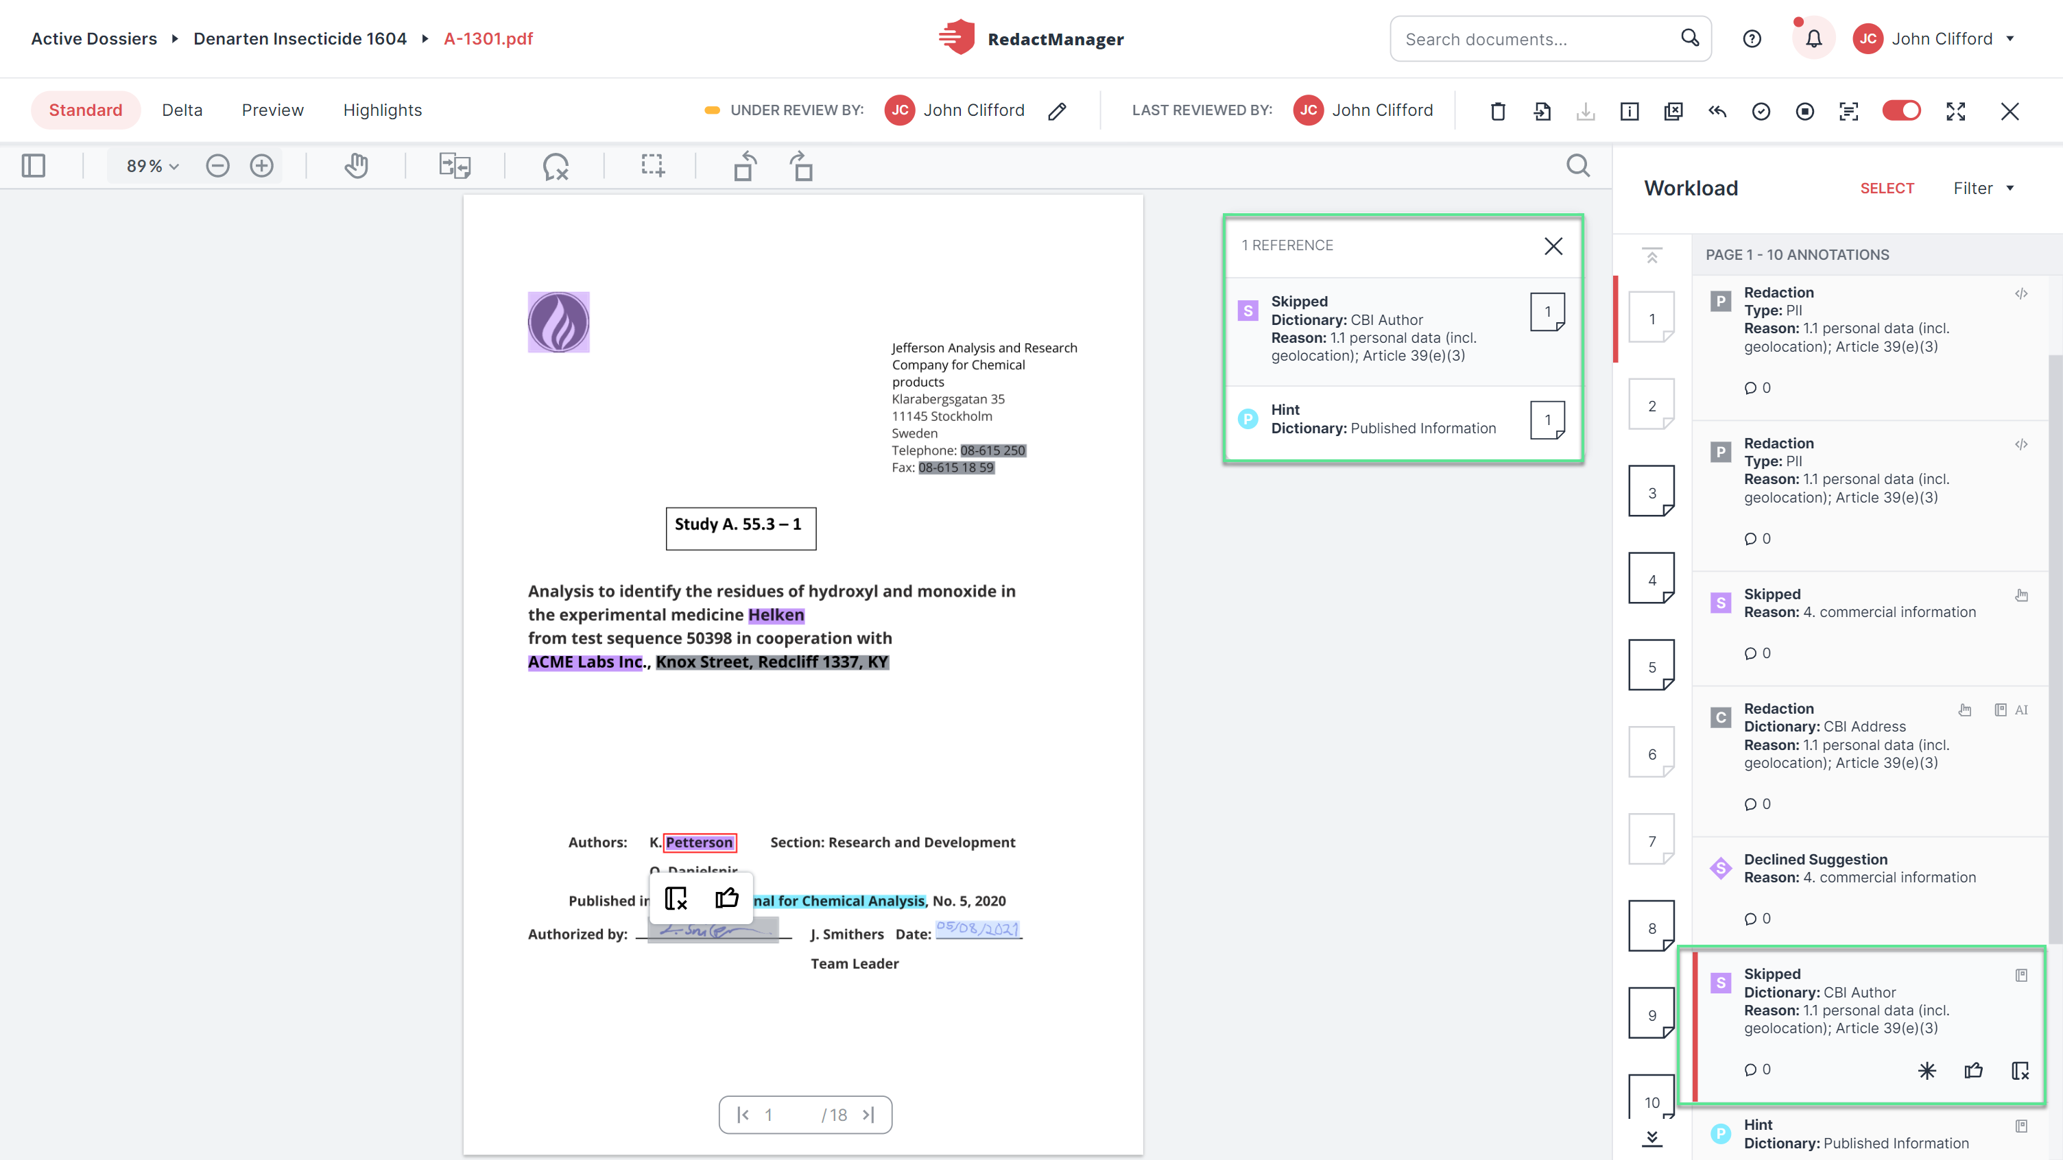Screen dimensions: 2063x1160
Task: Open the zoom level 89% dropdown
Action: tap(152, 166)
